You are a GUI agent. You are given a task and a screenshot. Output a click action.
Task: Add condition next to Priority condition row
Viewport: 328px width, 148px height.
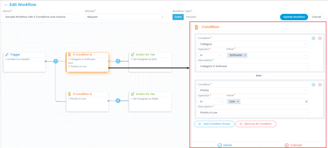coord(313,85)
